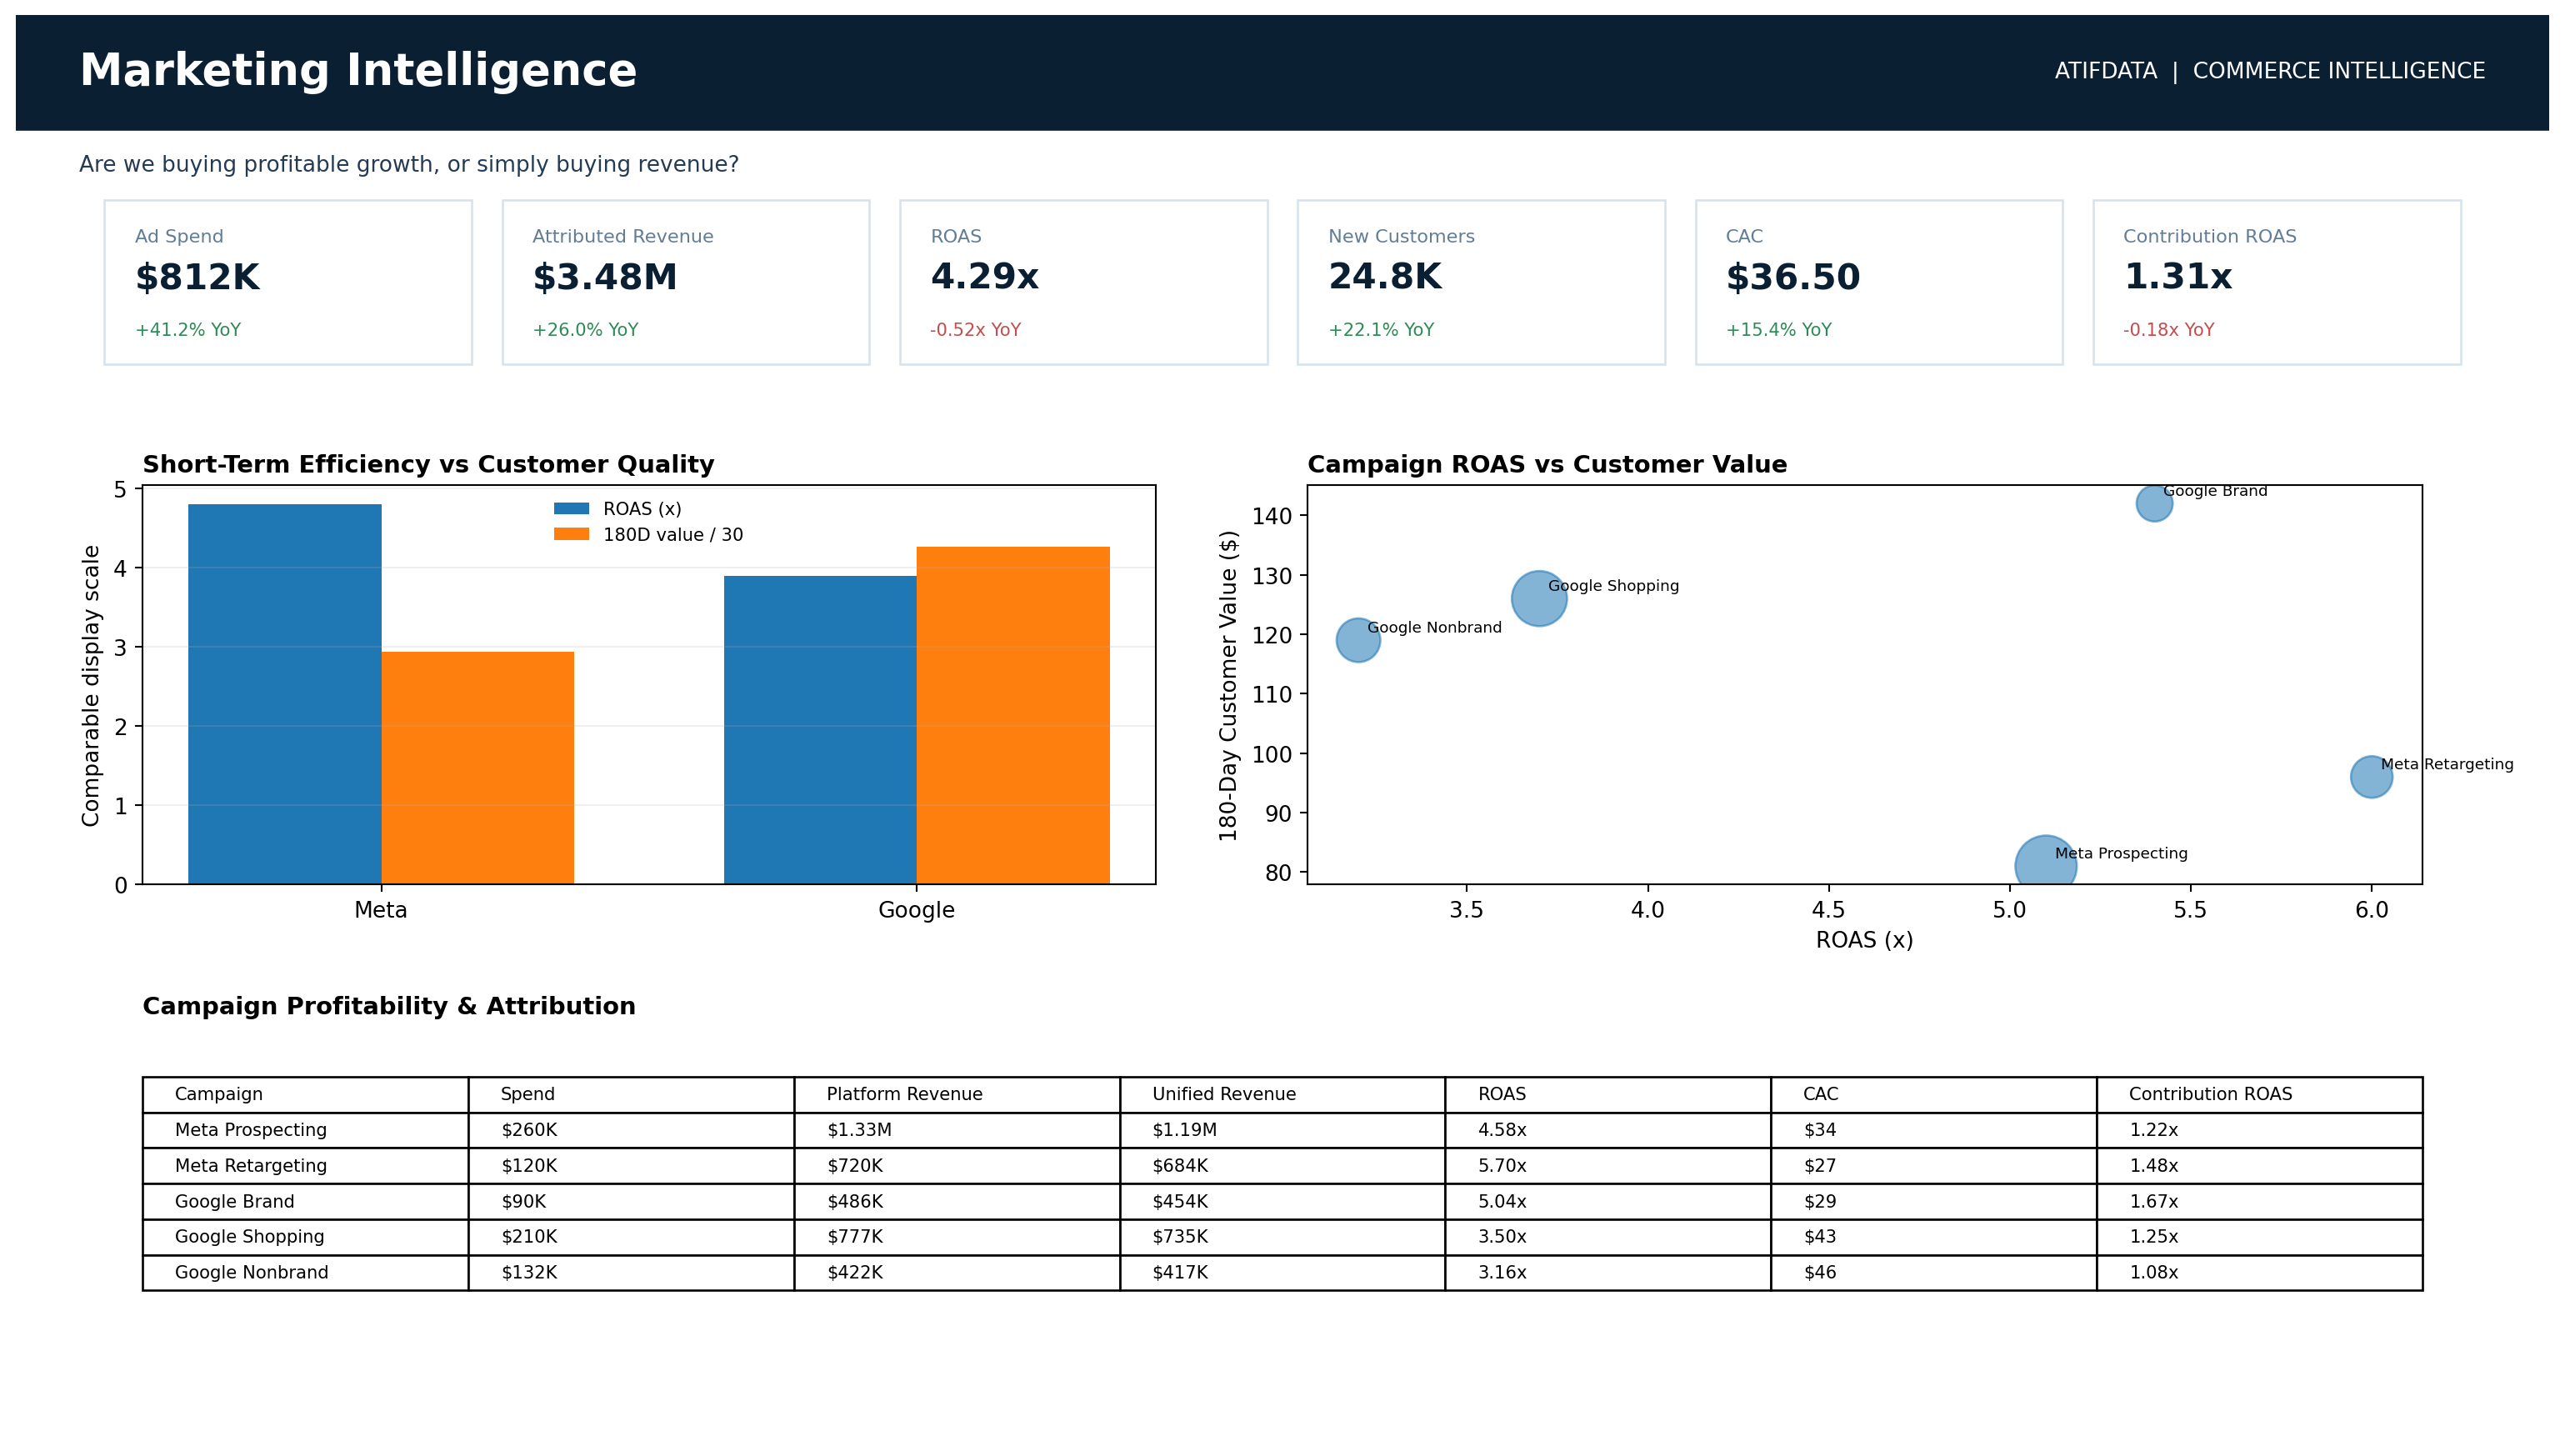Viewport: 2565px width, 1456px height.
Task: Select the blue ROAS bar for Google
Action: tap(821, 730)
